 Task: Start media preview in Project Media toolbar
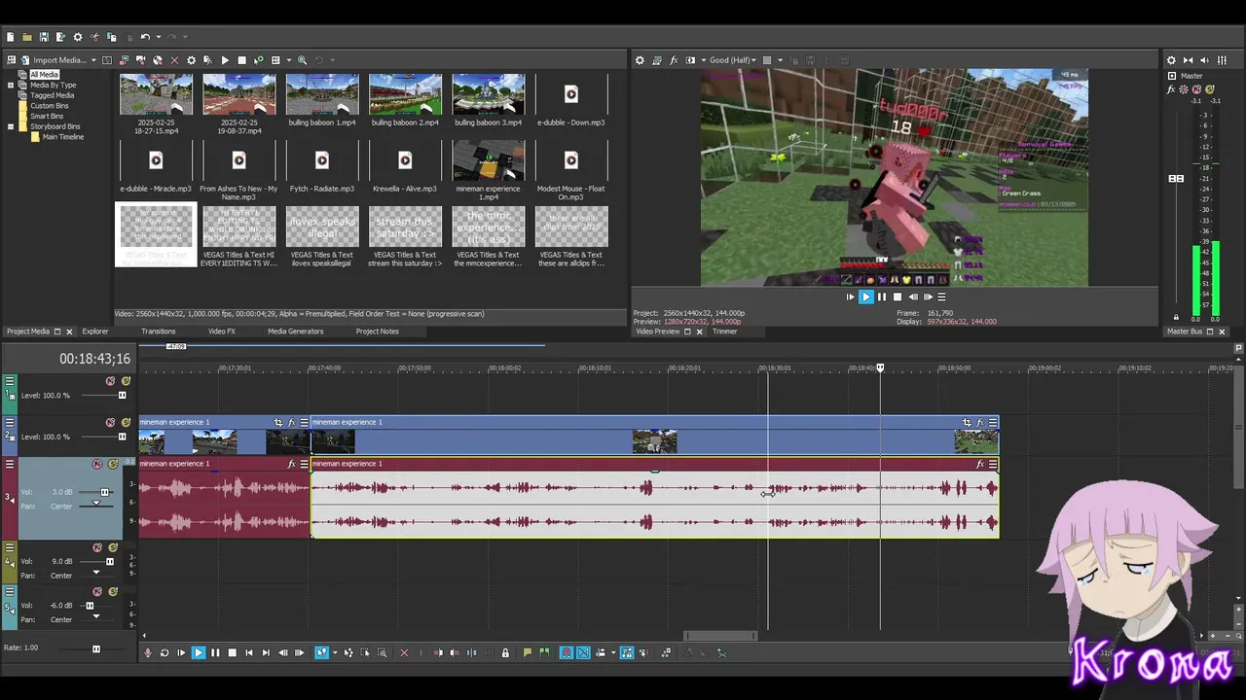225,60
